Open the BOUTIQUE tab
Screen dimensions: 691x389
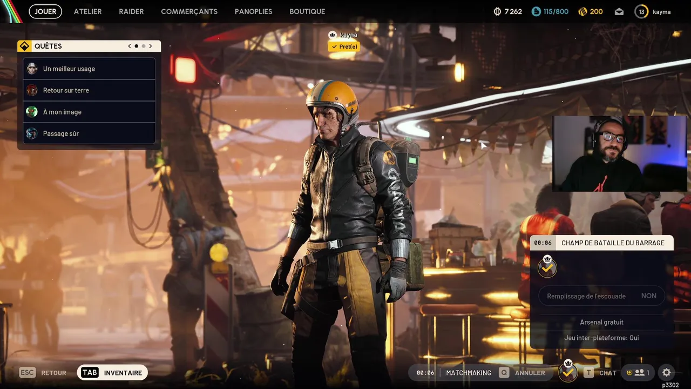tap(307, 11)
